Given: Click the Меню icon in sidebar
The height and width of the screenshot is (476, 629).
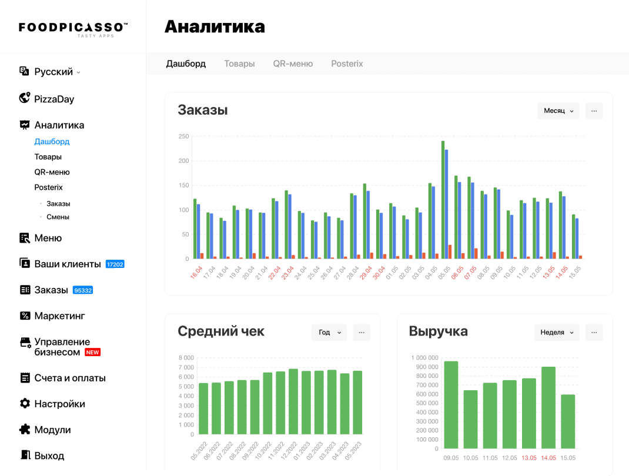Looking at the screenshot, I should [x=24, y=238].
